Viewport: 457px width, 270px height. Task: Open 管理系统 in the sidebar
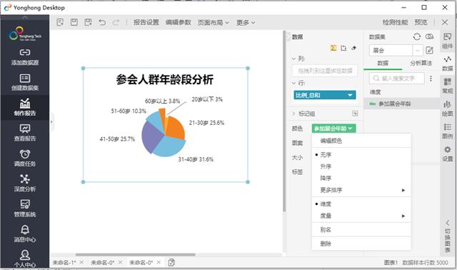[25, 209]
